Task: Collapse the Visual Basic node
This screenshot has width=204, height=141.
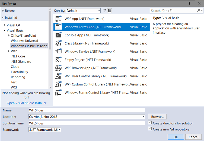Action: pos(5,30)
